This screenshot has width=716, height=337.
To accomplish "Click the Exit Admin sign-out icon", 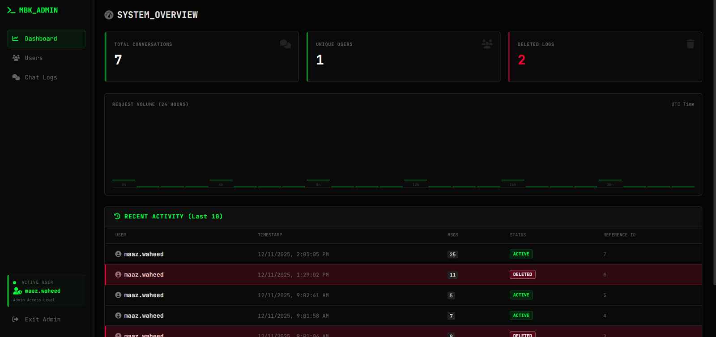I will click(x=15, y=319).
